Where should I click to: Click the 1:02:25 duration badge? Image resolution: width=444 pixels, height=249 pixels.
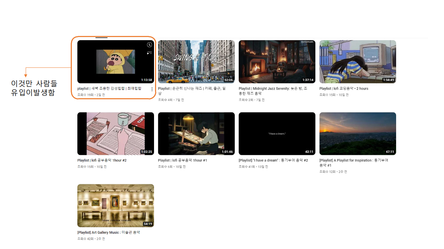tap(146, 152)
